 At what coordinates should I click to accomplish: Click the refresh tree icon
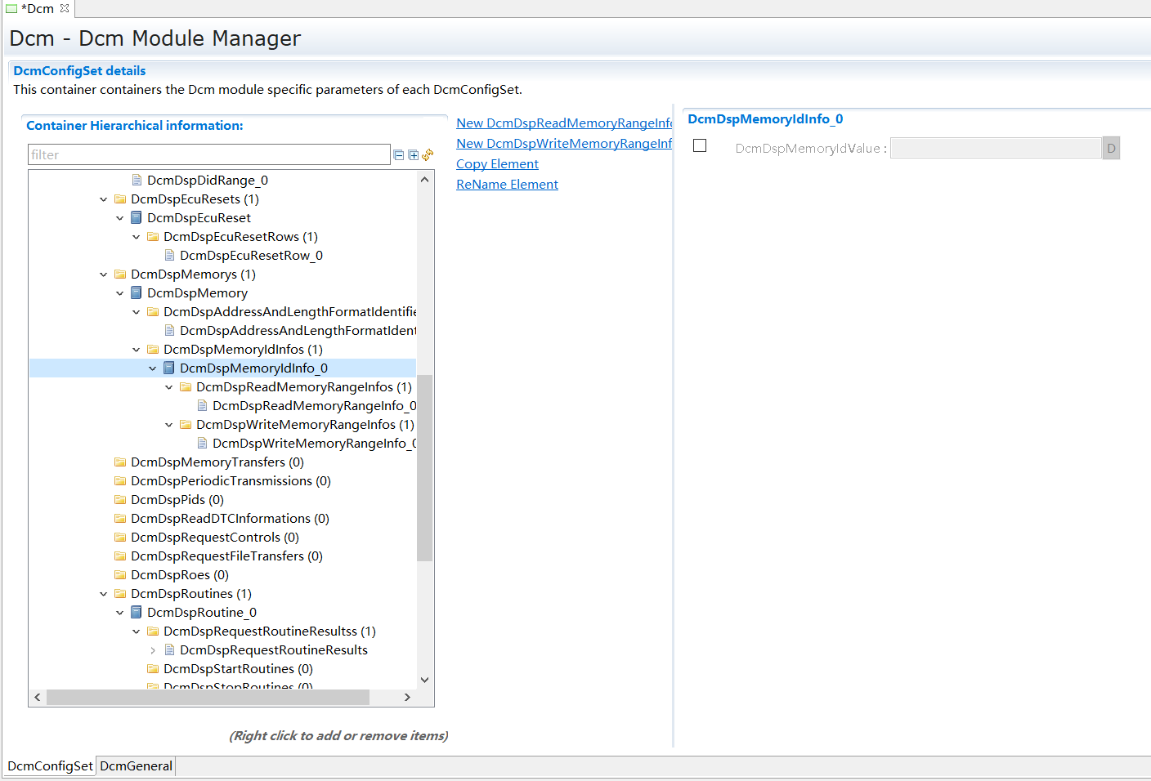tap(428, 154)
